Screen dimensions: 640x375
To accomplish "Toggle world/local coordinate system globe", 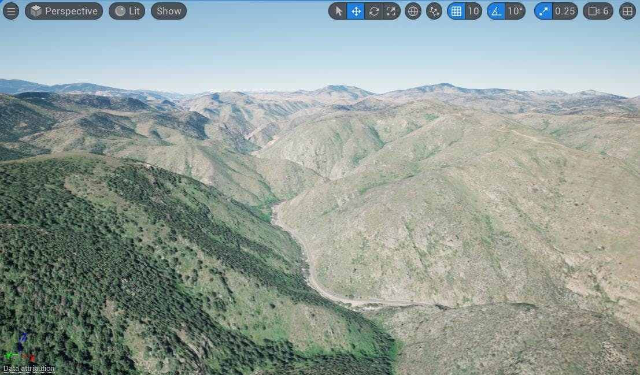I will [413, 11].
